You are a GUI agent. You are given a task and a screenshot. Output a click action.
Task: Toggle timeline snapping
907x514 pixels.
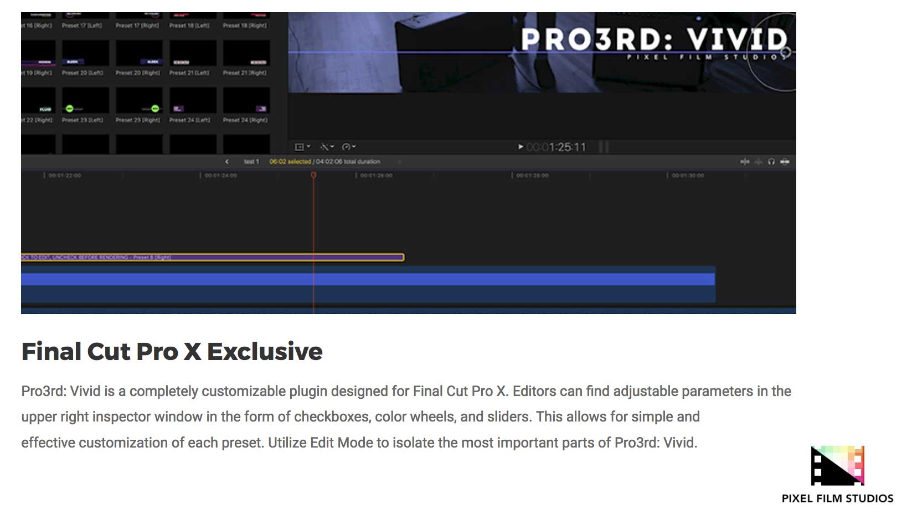pos(785,162)
